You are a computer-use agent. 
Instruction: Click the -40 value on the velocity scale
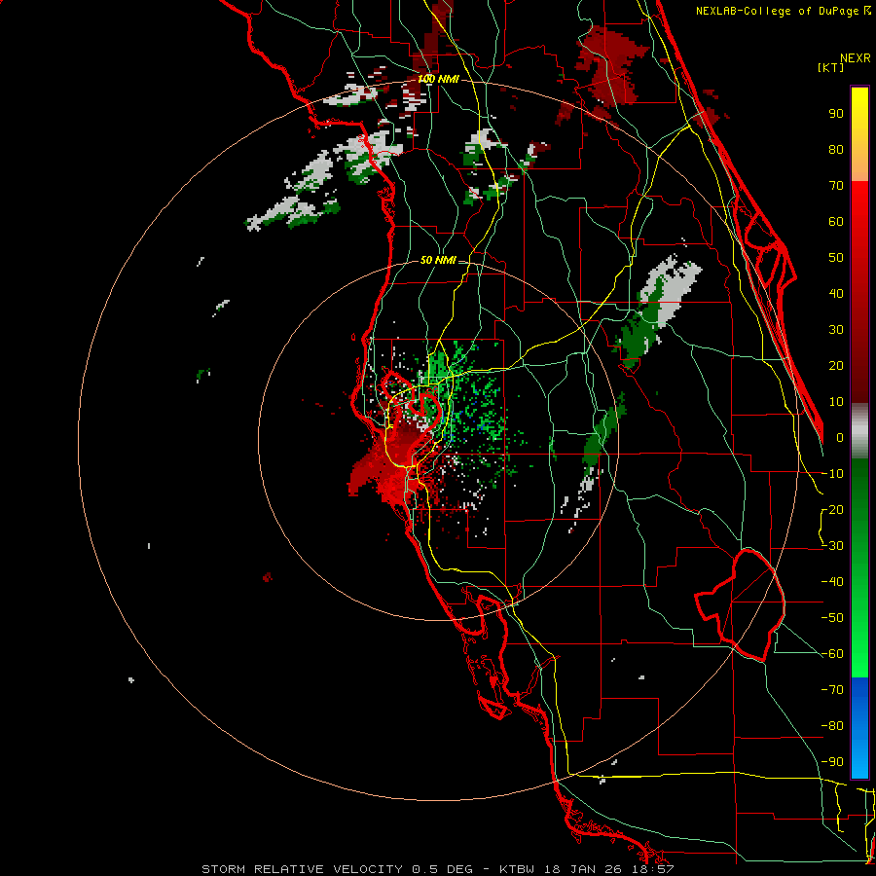[832, 582]
